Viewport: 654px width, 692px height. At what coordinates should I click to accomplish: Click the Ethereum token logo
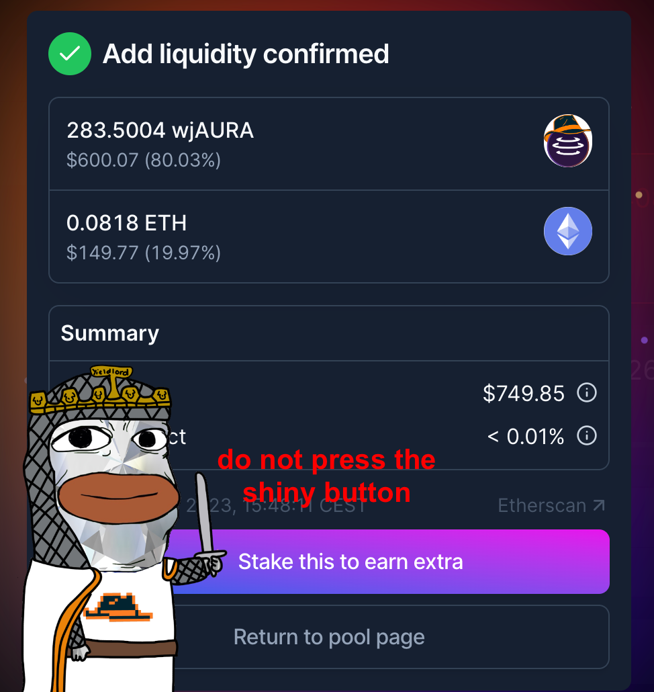(567, 231)
